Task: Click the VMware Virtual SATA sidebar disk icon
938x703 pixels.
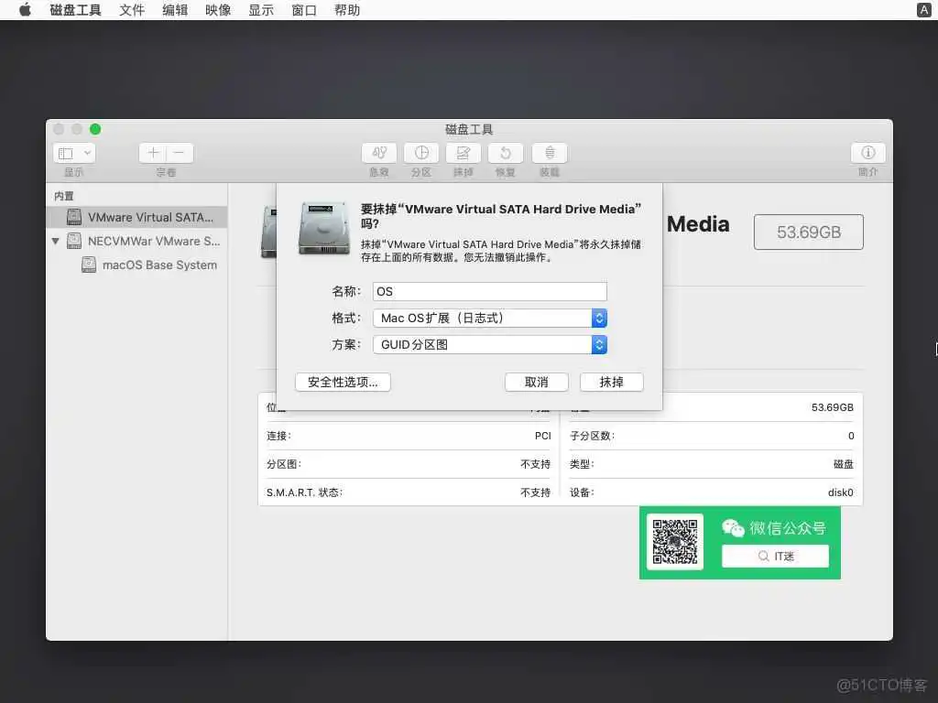Action: (74, 217)
